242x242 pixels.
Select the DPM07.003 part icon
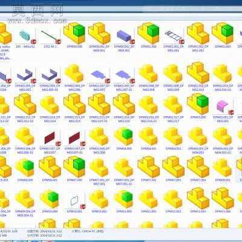point(174,167)
